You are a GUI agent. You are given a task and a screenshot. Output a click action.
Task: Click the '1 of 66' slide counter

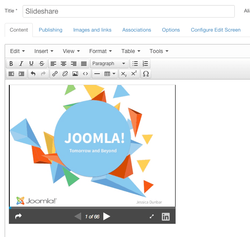(92, 217)
